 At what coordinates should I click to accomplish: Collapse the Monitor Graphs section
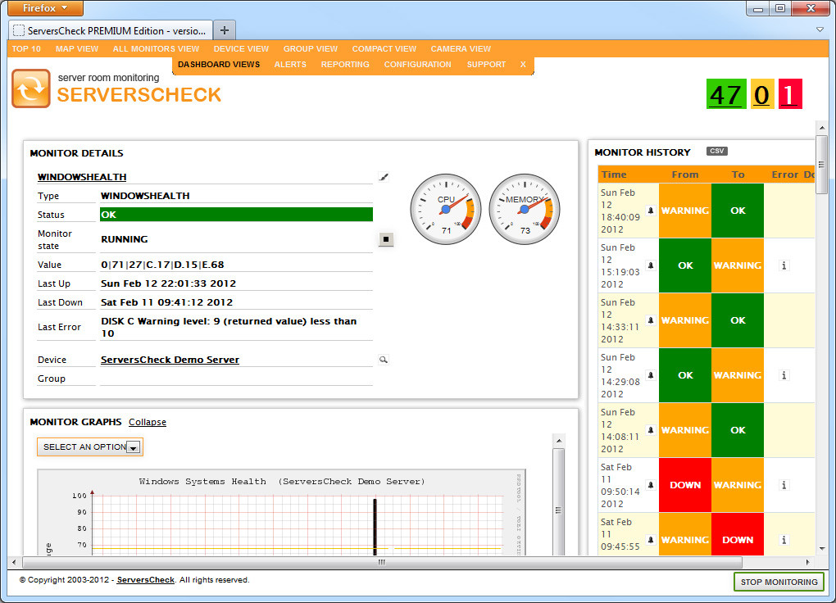148,422
